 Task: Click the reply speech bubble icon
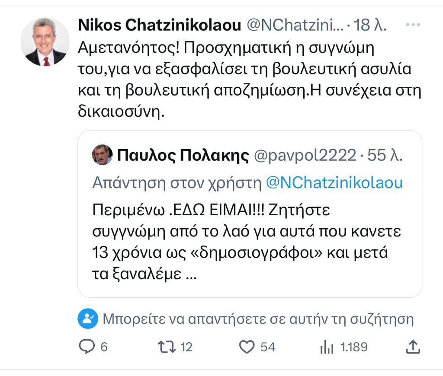(x=87, y=346)
